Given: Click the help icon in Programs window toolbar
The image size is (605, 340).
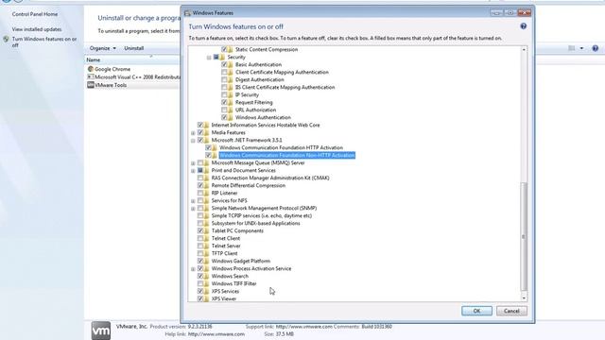Looking at the screenshot, I should [x=595, y=48].
